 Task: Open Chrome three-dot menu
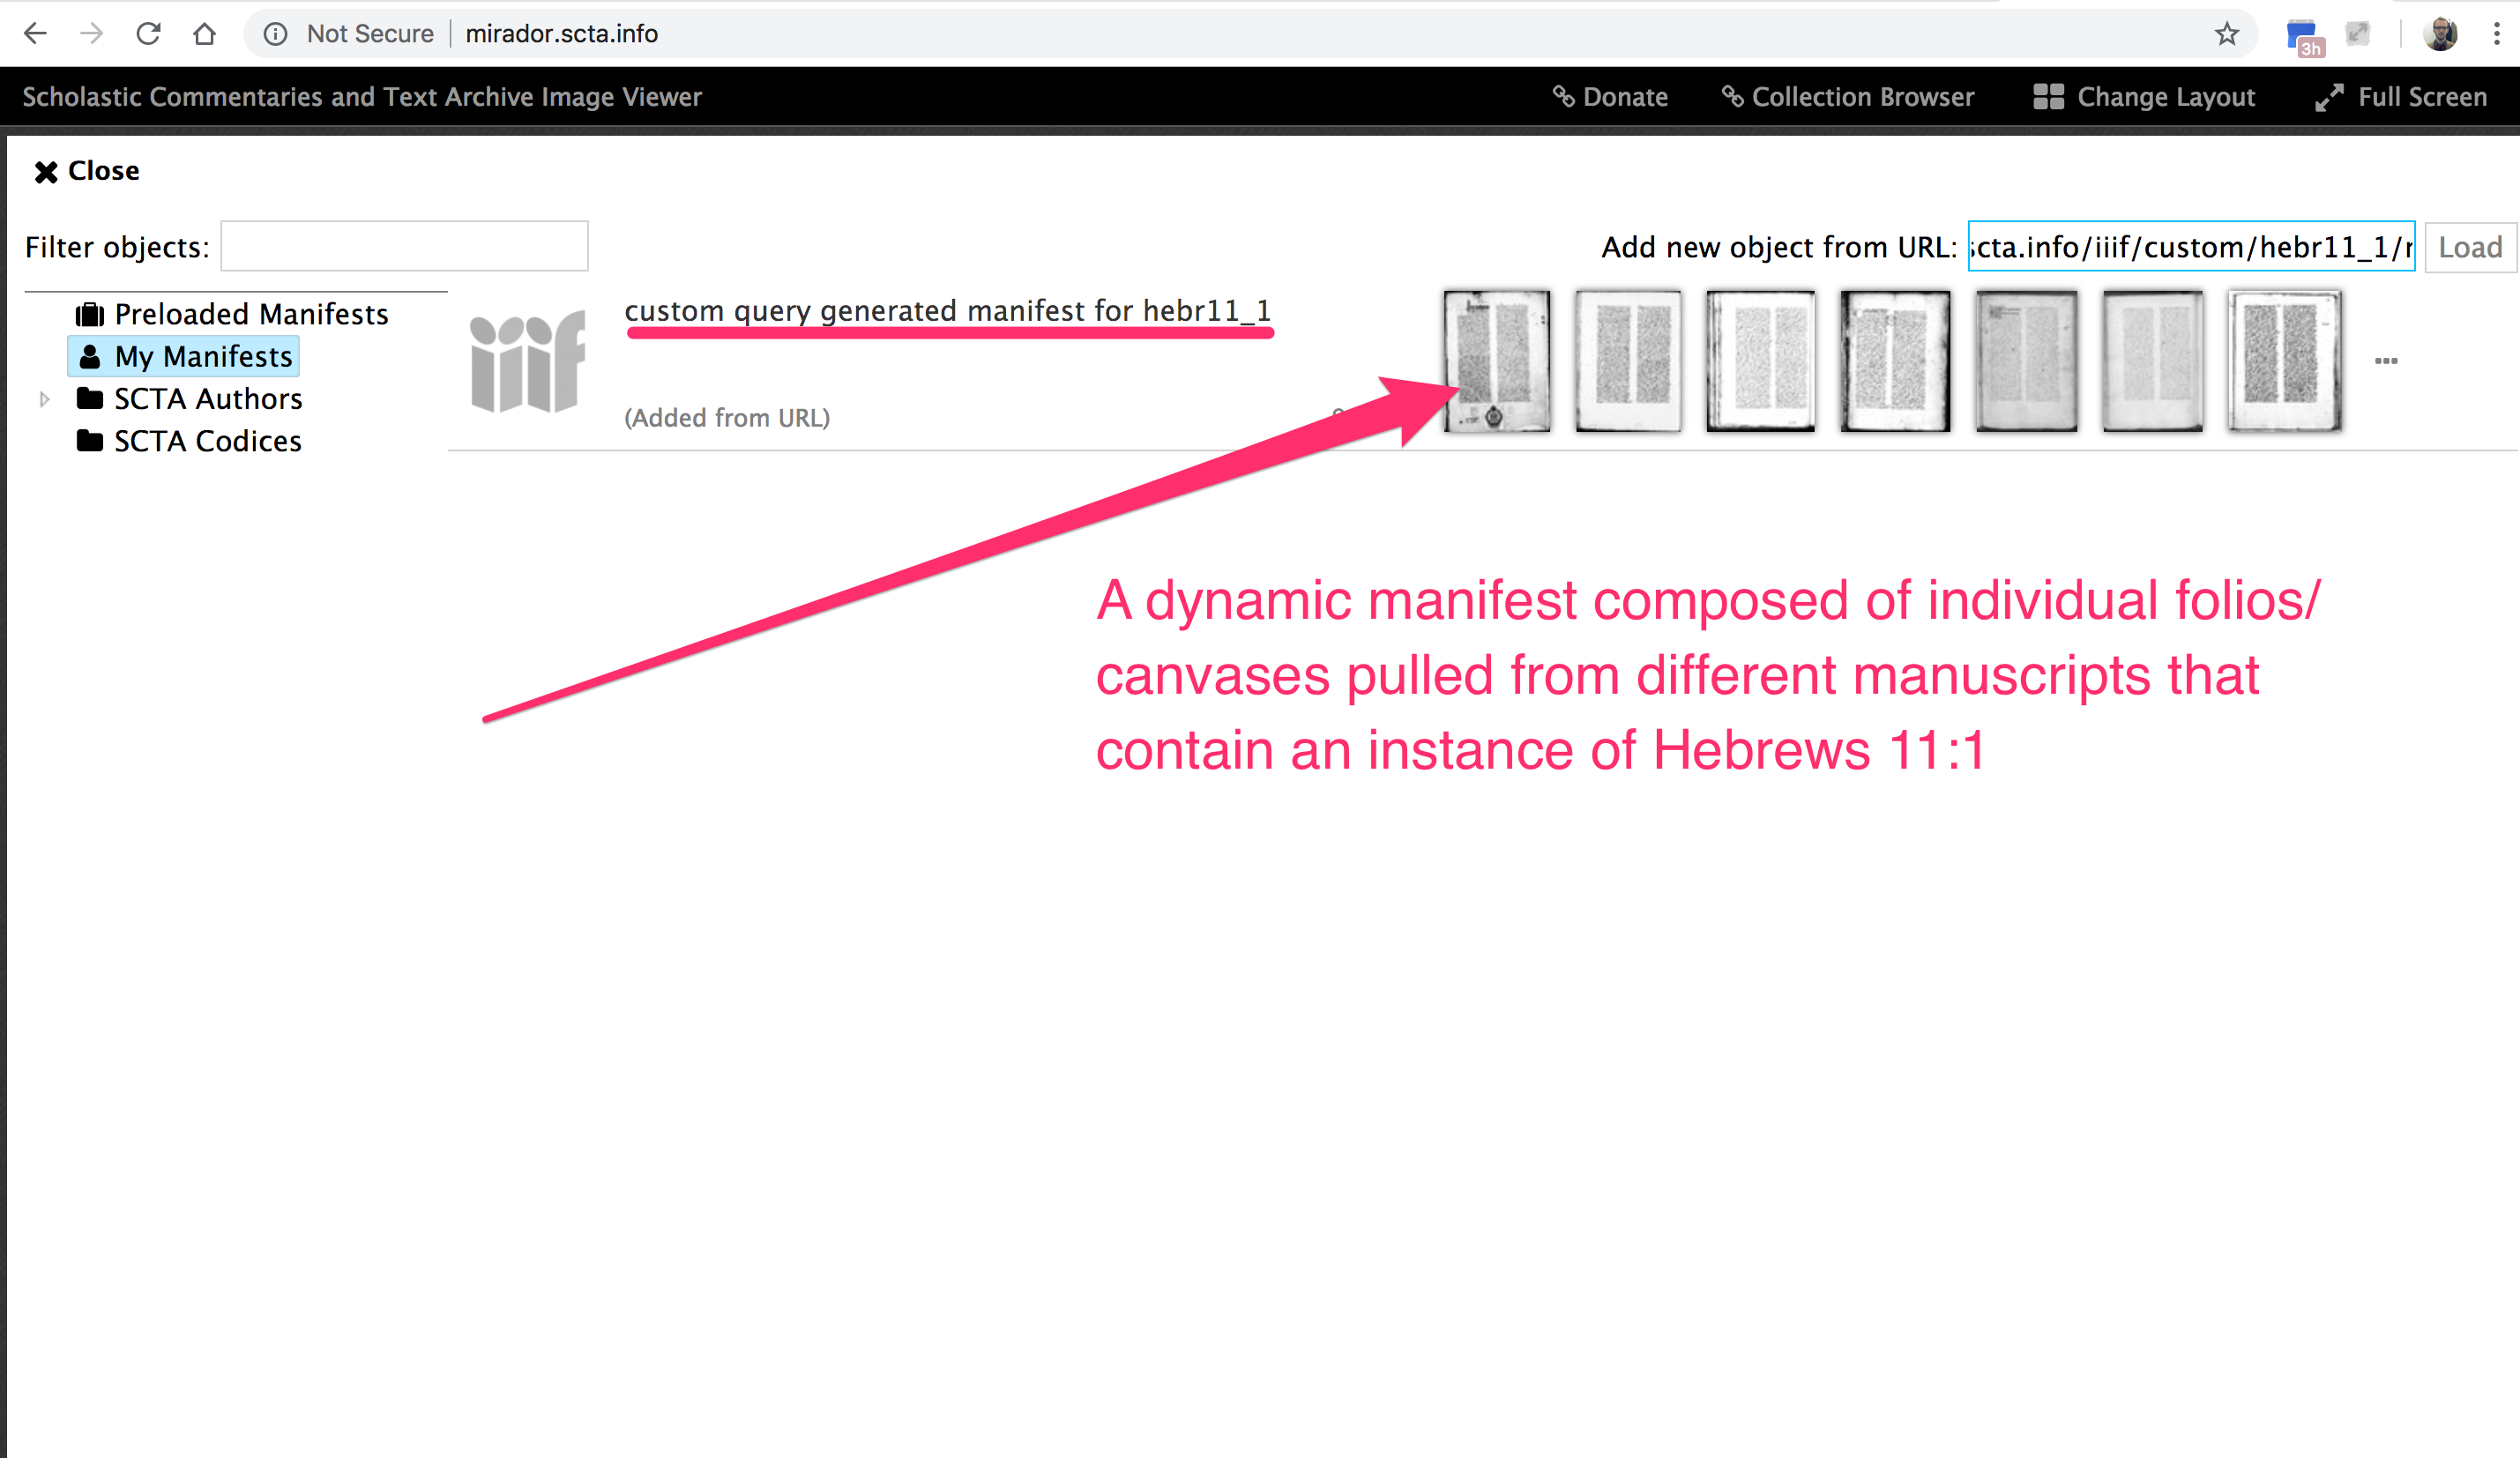[x=2496, y=34]
